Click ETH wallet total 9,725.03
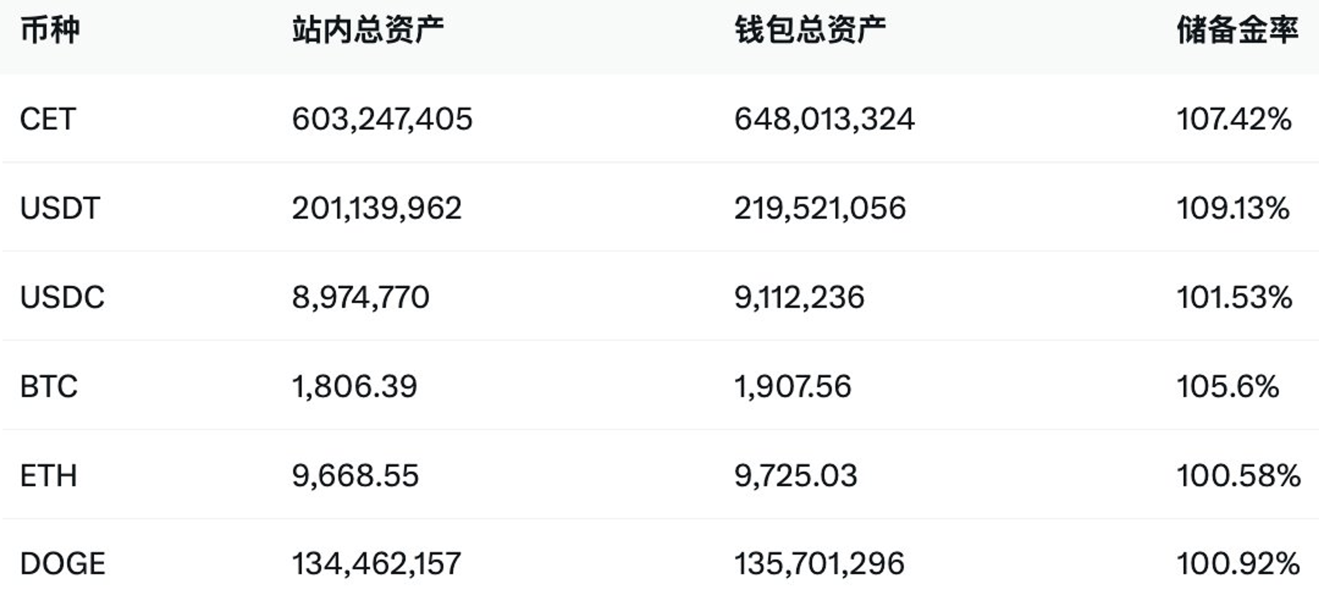The height and width of the screenshot is (590, 1319). pos(796,476)
